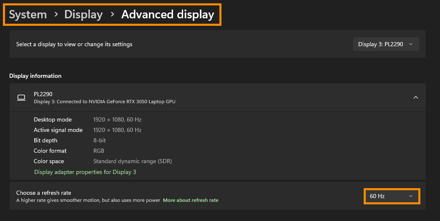Click the Display information section heading
The height and width of the screenshot is (221, 440).
(35, 76)
